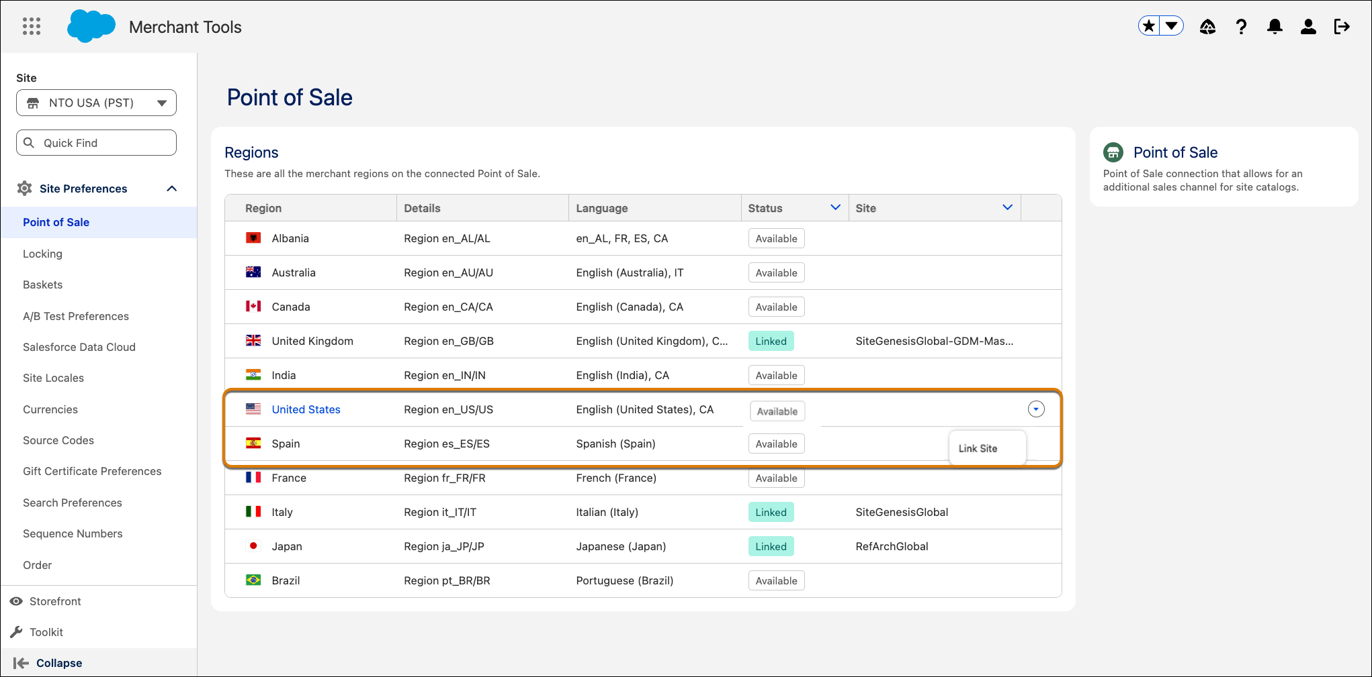Click the Spain flag icon
This screenshot has width=1372, height=677.
253,443
